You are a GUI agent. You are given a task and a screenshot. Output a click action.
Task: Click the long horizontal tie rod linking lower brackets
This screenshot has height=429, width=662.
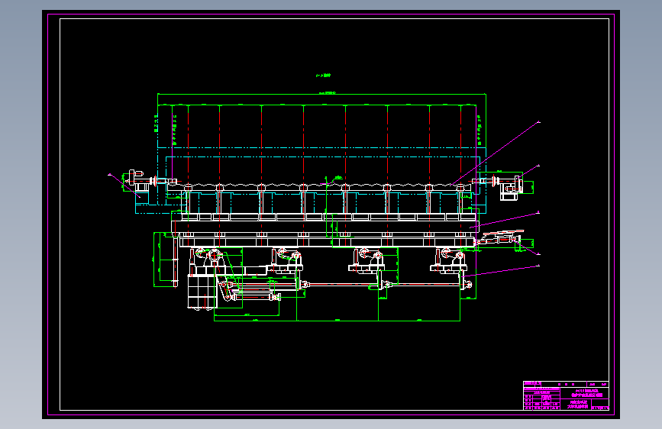(383, 284)
